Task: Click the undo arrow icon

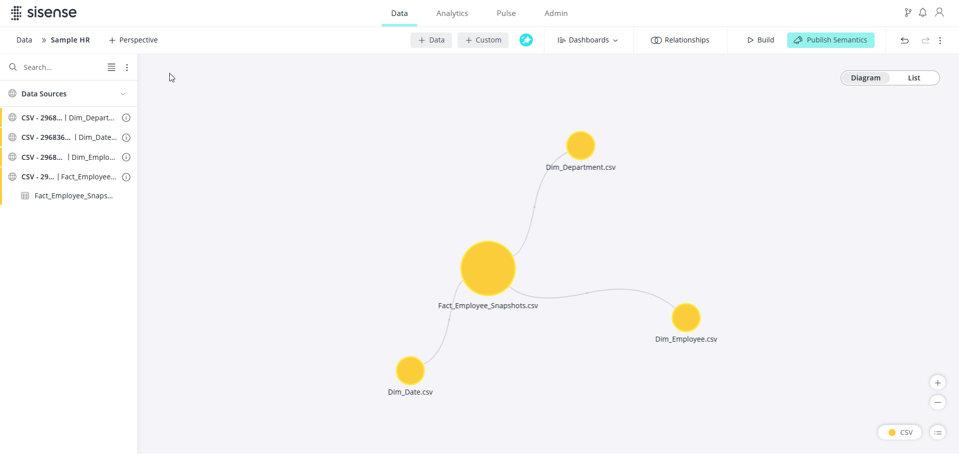Action: pyautogui.click(x=904, y=40)
